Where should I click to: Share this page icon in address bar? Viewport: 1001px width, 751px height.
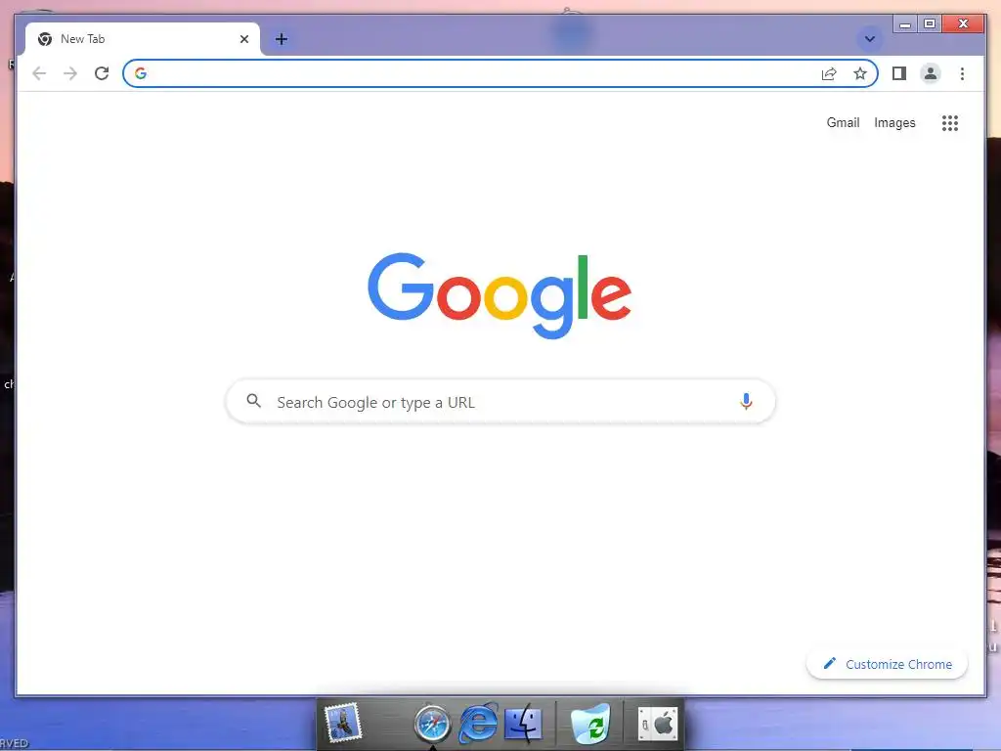click(829, 73)
